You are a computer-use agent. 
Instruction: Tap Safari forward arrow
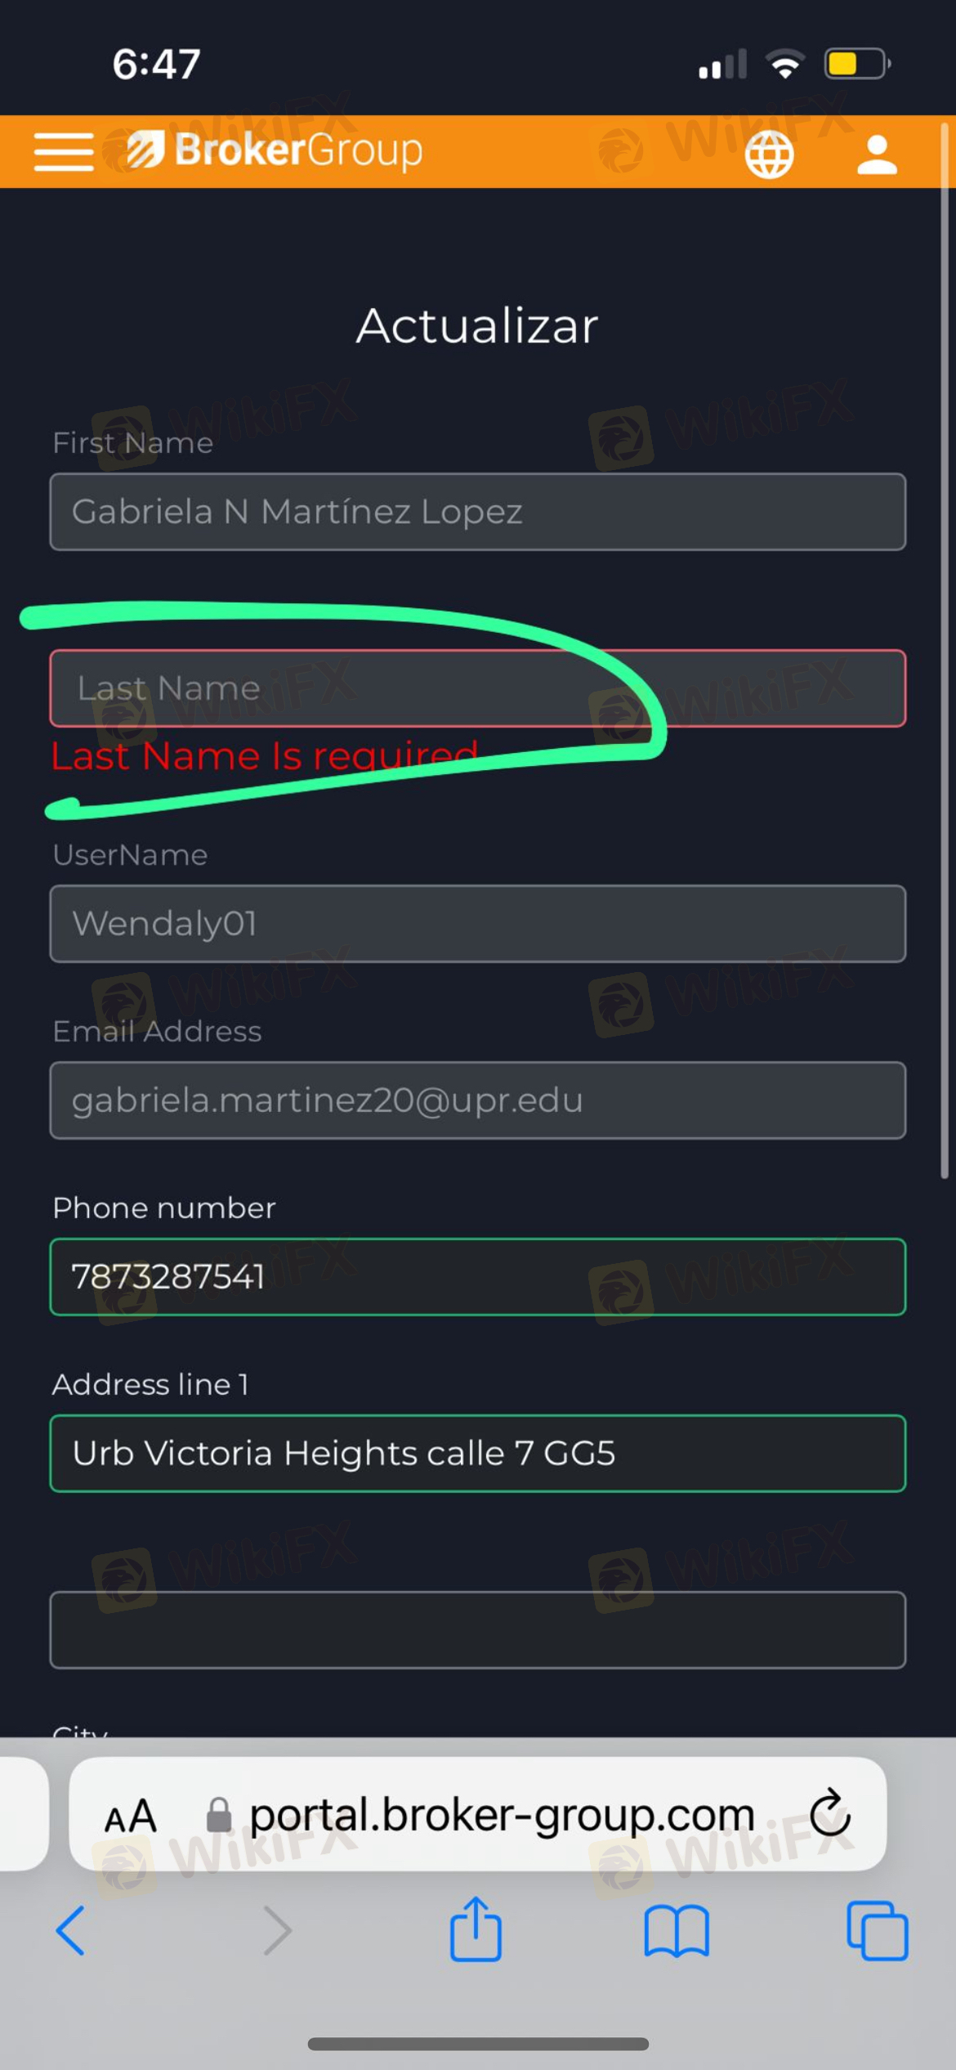277,1930
